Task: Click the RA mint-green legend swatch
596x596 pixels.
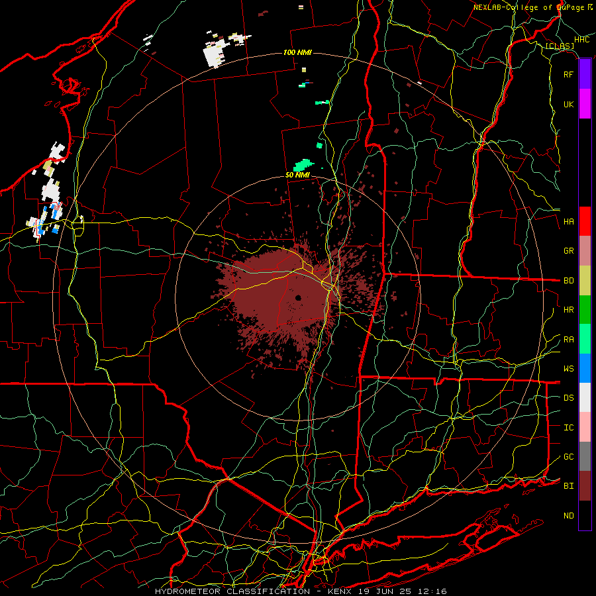Action: [x=585, y=339]
